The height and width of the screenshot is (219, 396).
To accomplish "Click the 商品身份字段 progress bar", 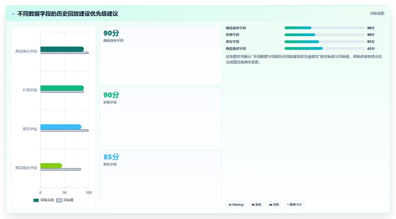I will (324, 28).
